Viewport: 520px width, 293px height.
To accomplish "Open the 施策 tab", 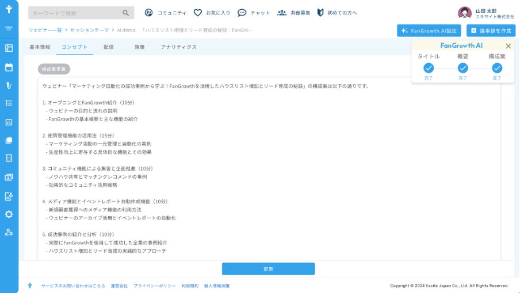I will pyautogui.click(x=140, y=47).
